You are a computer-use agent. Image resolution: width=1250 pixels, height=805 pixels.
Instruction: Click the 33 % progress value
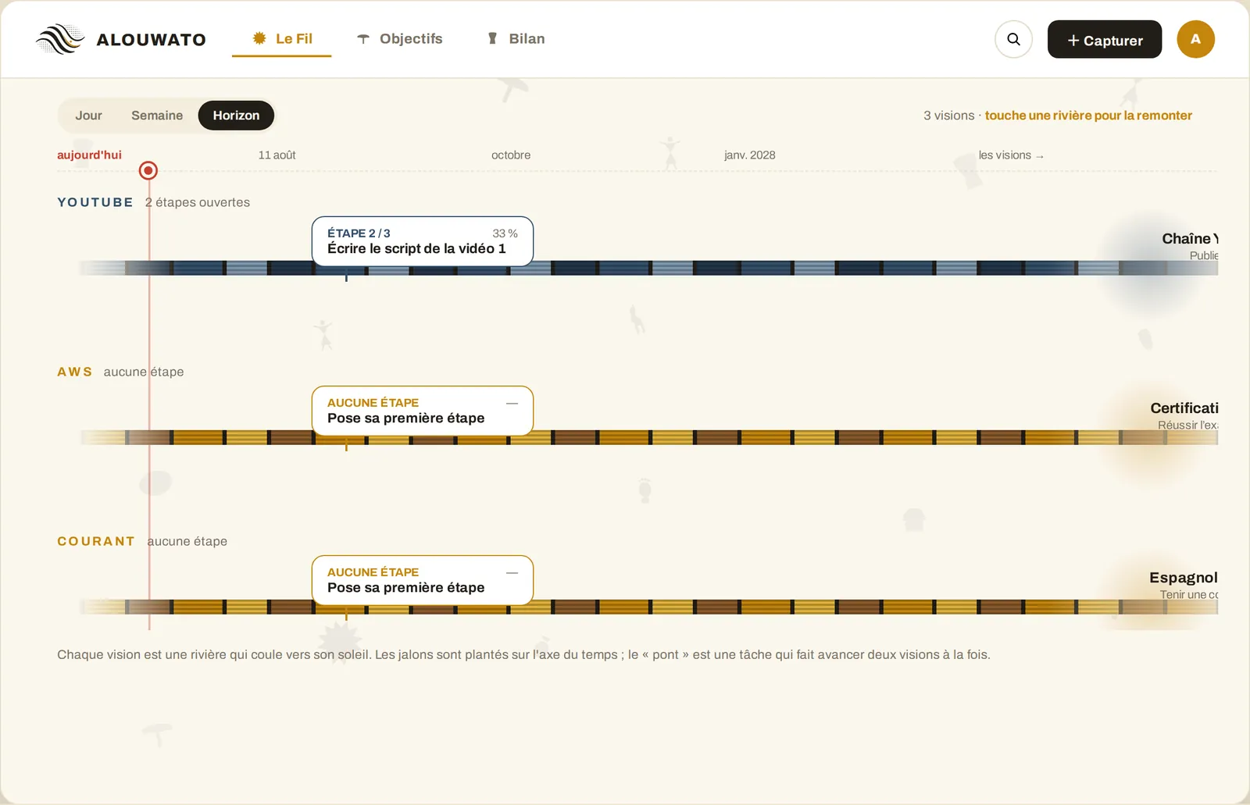[505, 233]
